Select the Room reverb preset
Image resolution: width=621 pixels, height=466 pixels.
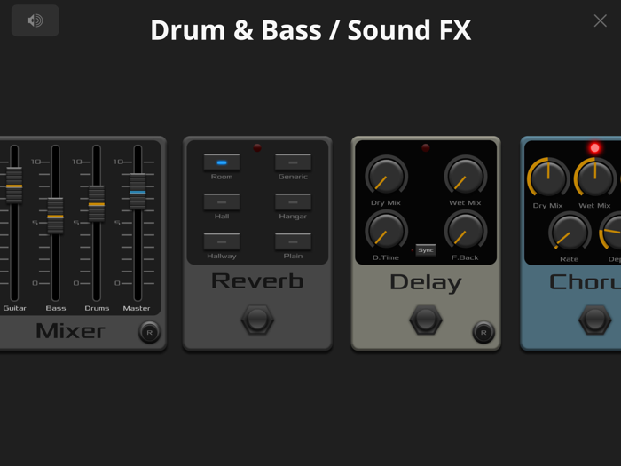[x=222, y=162]
